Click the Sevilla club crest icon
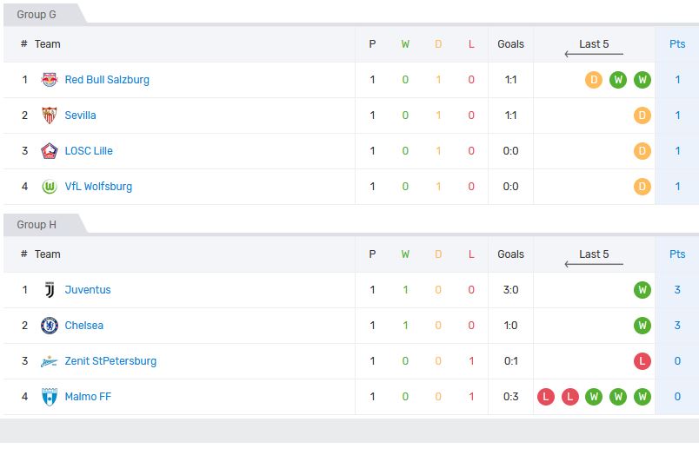The width and height of the screenshot is (699, 455). tap(50, 115)
